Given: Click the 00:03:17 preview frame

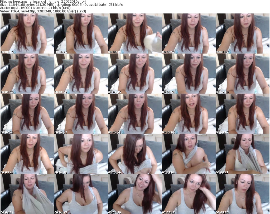Looking at the screenshot, I should pos(243,114).
